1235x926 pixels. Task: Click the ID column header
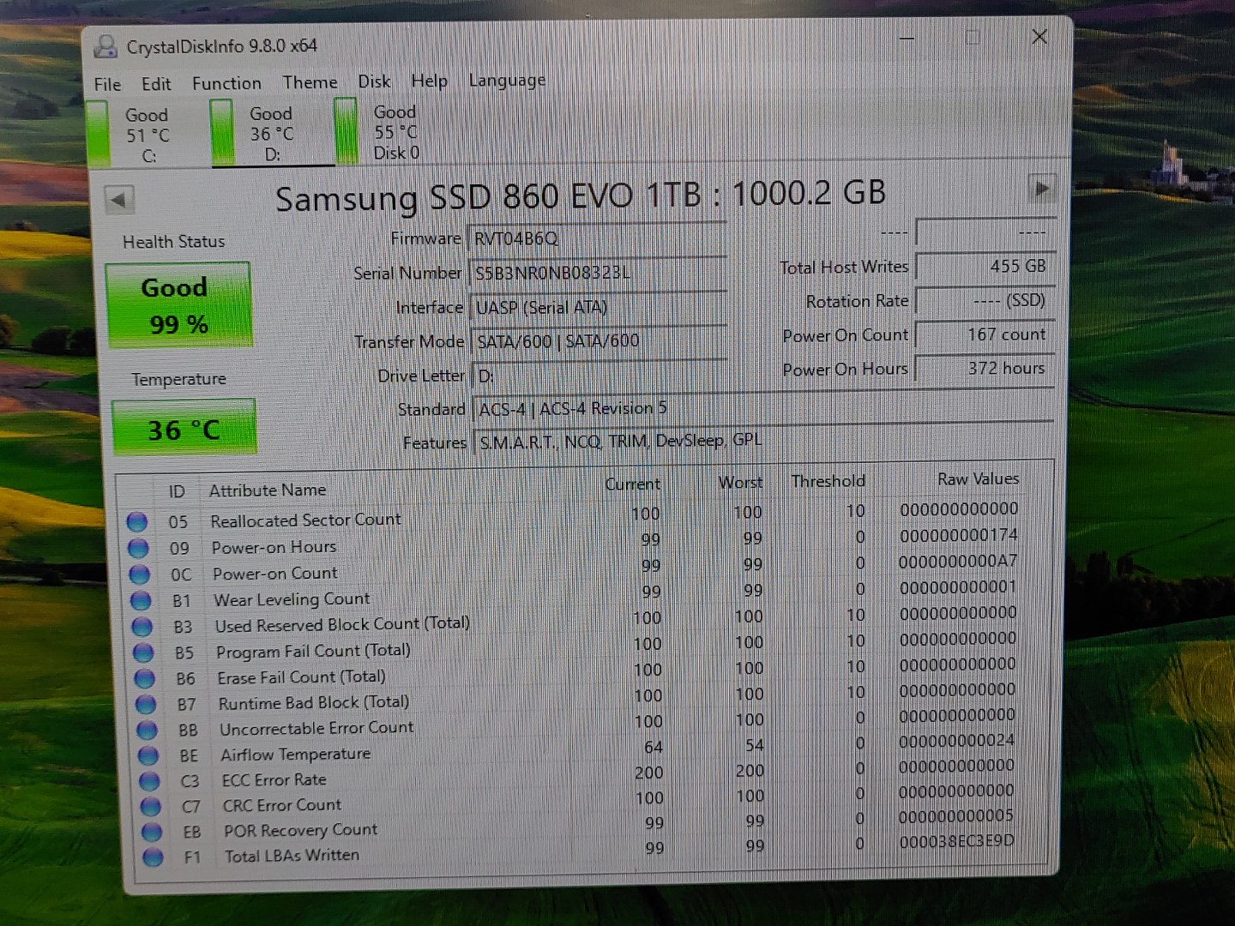(x=177, y=491)
